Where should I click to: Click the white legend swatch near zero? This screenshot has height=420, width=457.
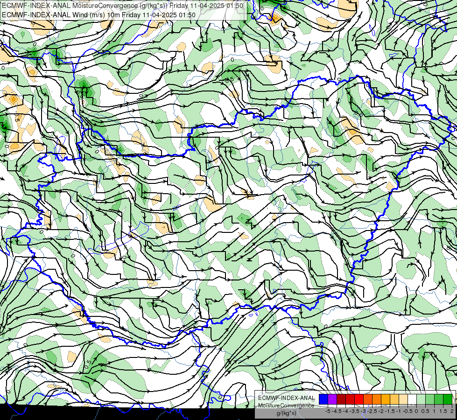412,399
